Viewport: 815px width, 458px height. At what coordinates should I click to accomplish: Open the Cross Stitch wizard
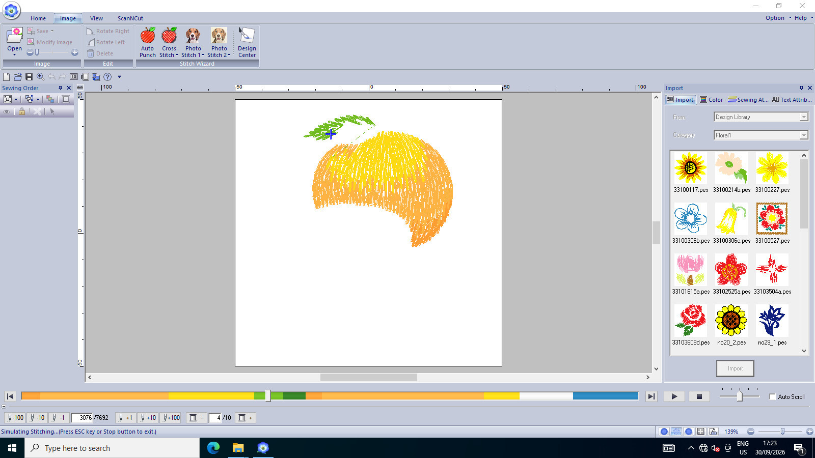169,42
